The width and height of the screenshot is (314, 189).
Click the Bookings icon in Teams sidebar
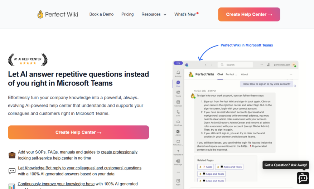pos(178,162)
